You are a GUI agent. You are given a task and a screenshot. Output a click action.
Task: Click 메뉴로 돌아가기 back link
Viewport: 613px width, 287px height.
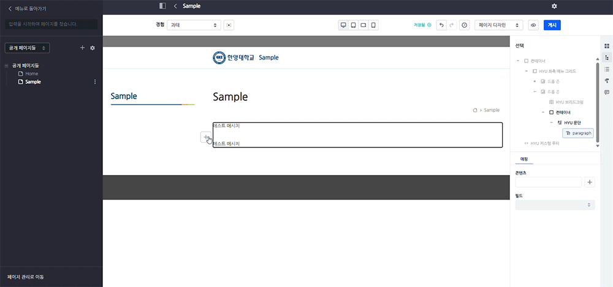coord(26,9)
